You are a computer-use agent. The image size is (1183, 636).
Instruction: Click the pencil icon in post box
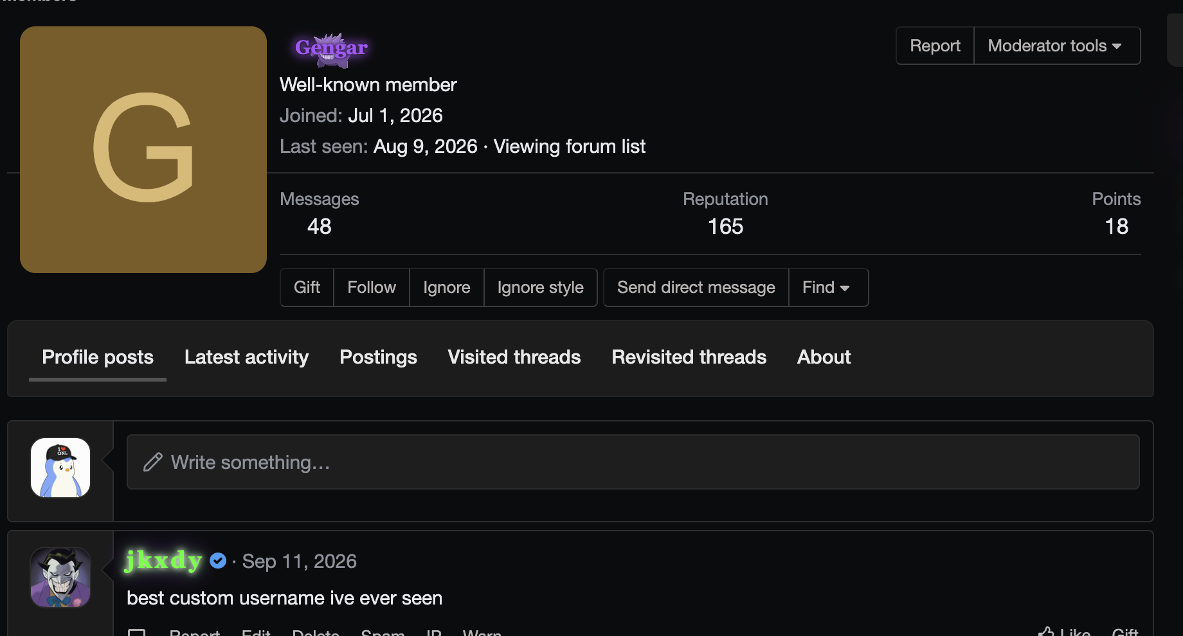point(152,463)
